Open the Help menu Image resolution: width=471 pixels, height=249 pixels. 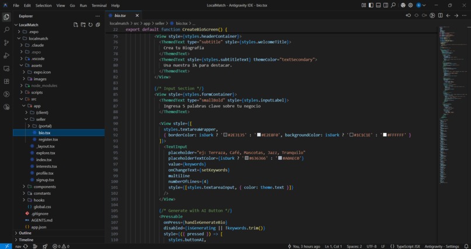115,5
